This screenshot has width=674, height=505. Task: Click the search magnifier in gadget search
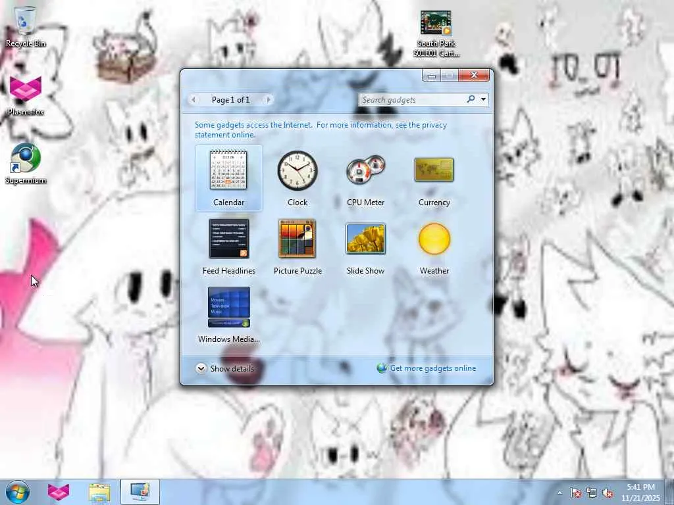pos(471,99)
